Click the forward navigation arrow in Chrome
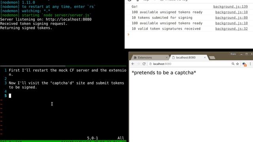Viewport: 253px width, 142px height. click(138, 64)
